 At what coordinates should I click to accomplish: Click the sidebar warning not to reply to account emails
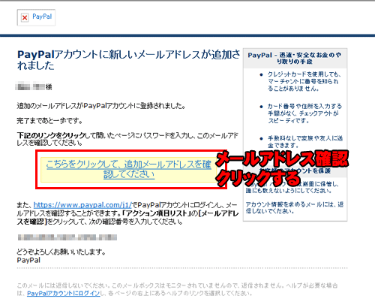[295, 207]
